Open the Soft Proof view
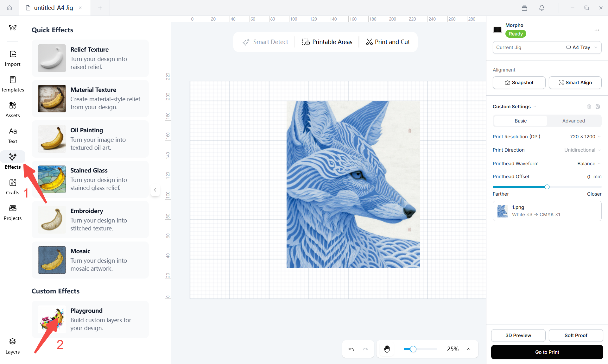This screenshot has width=608, height=364. coord(576,336)
